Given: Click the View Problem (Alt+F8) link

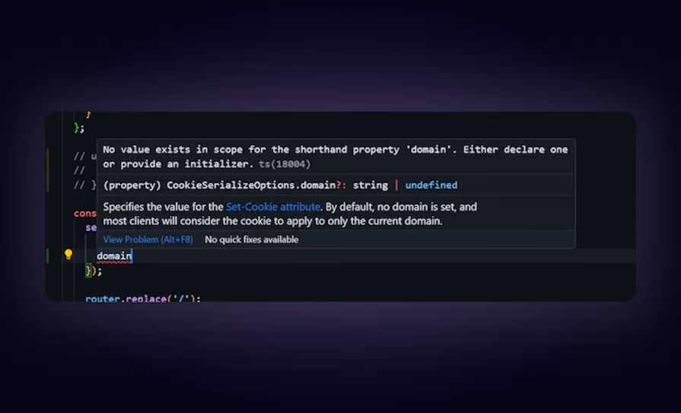Looking at the screenshot, I should 148,240.
